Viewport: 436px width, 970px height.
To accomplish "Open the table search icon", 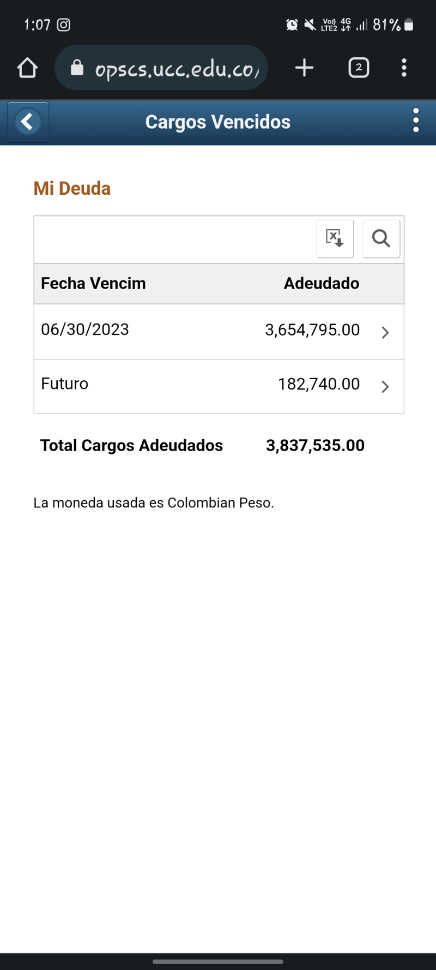I will pos(381,238).
